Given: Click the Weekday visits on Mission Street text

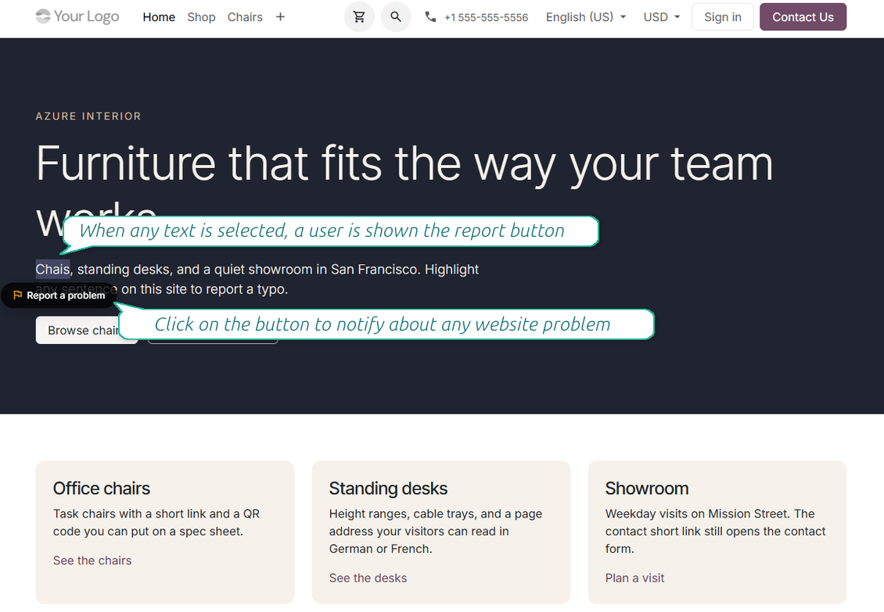Looking at the screenshot, I should tap(716, 531).
